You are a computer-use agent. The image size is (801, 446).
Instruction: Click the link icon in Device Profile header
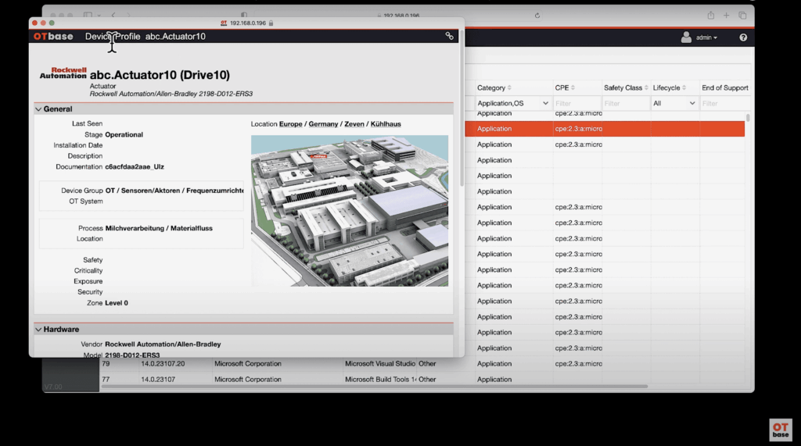point(449,36)
